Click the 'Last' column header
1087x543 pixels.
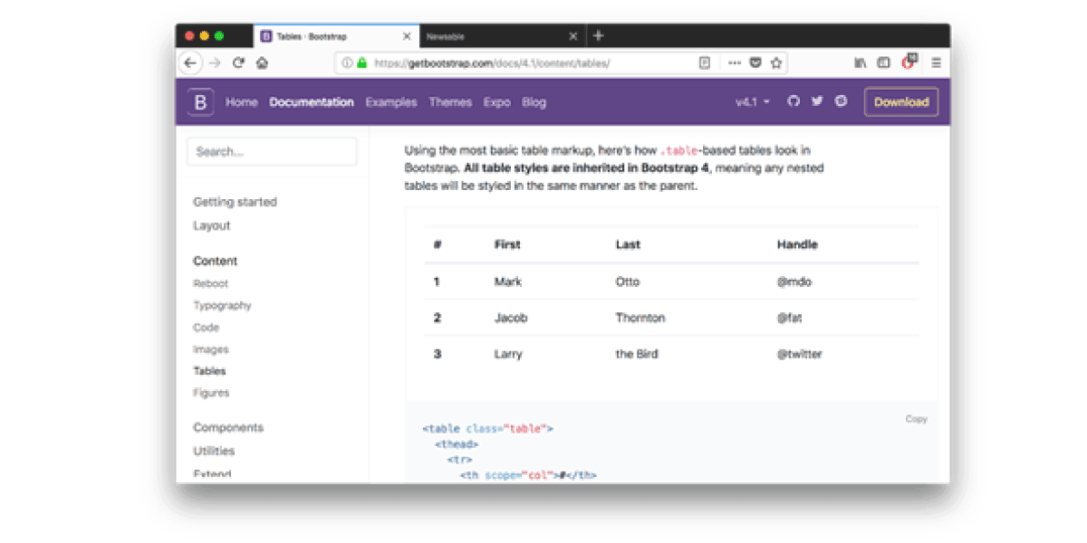pyautogui.click(x=628, y=244)
